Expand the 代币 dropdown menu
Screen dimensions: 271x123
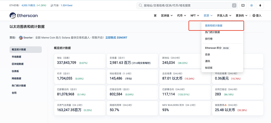(x=181, y=16)
